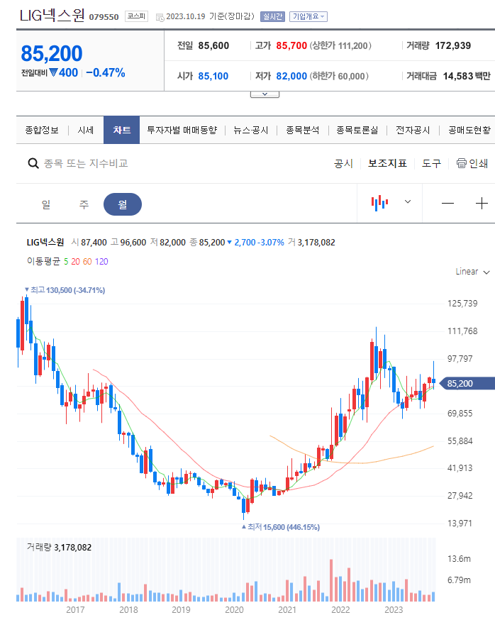
Task: Open the 종목토론실 tab
Action: click(x=357, y=130)
